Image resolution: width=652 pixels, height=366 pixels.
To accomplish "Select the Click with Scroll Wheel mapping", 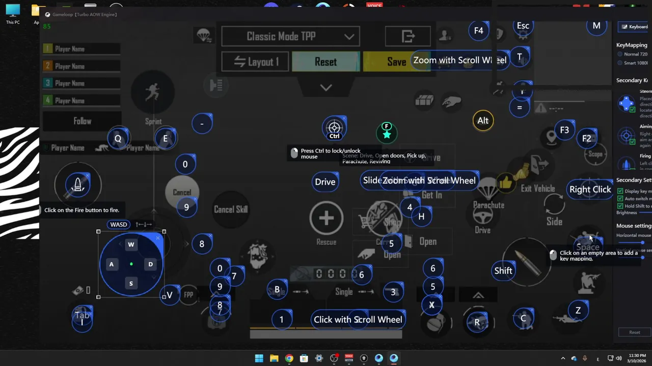I will [x=358, y=320].
